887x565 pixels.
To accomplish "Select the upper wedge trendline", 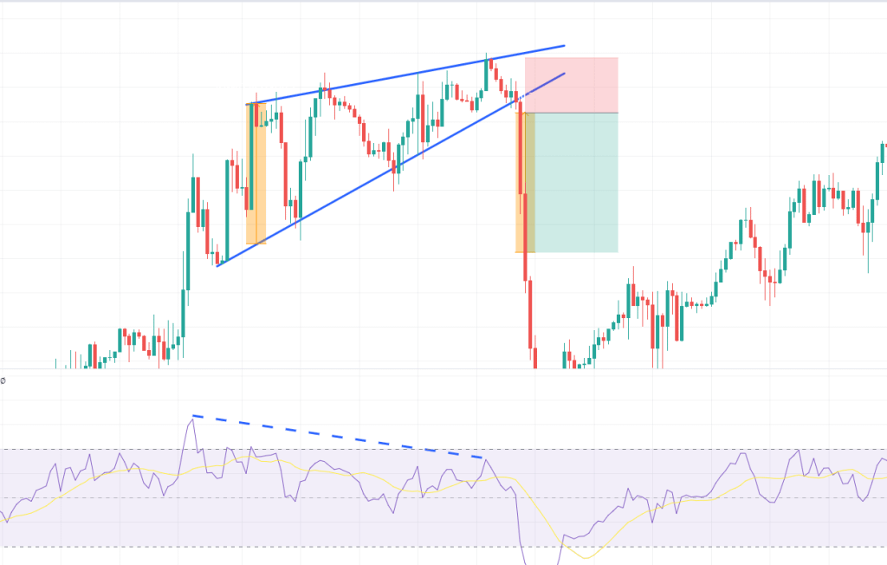I will [390, 77].
